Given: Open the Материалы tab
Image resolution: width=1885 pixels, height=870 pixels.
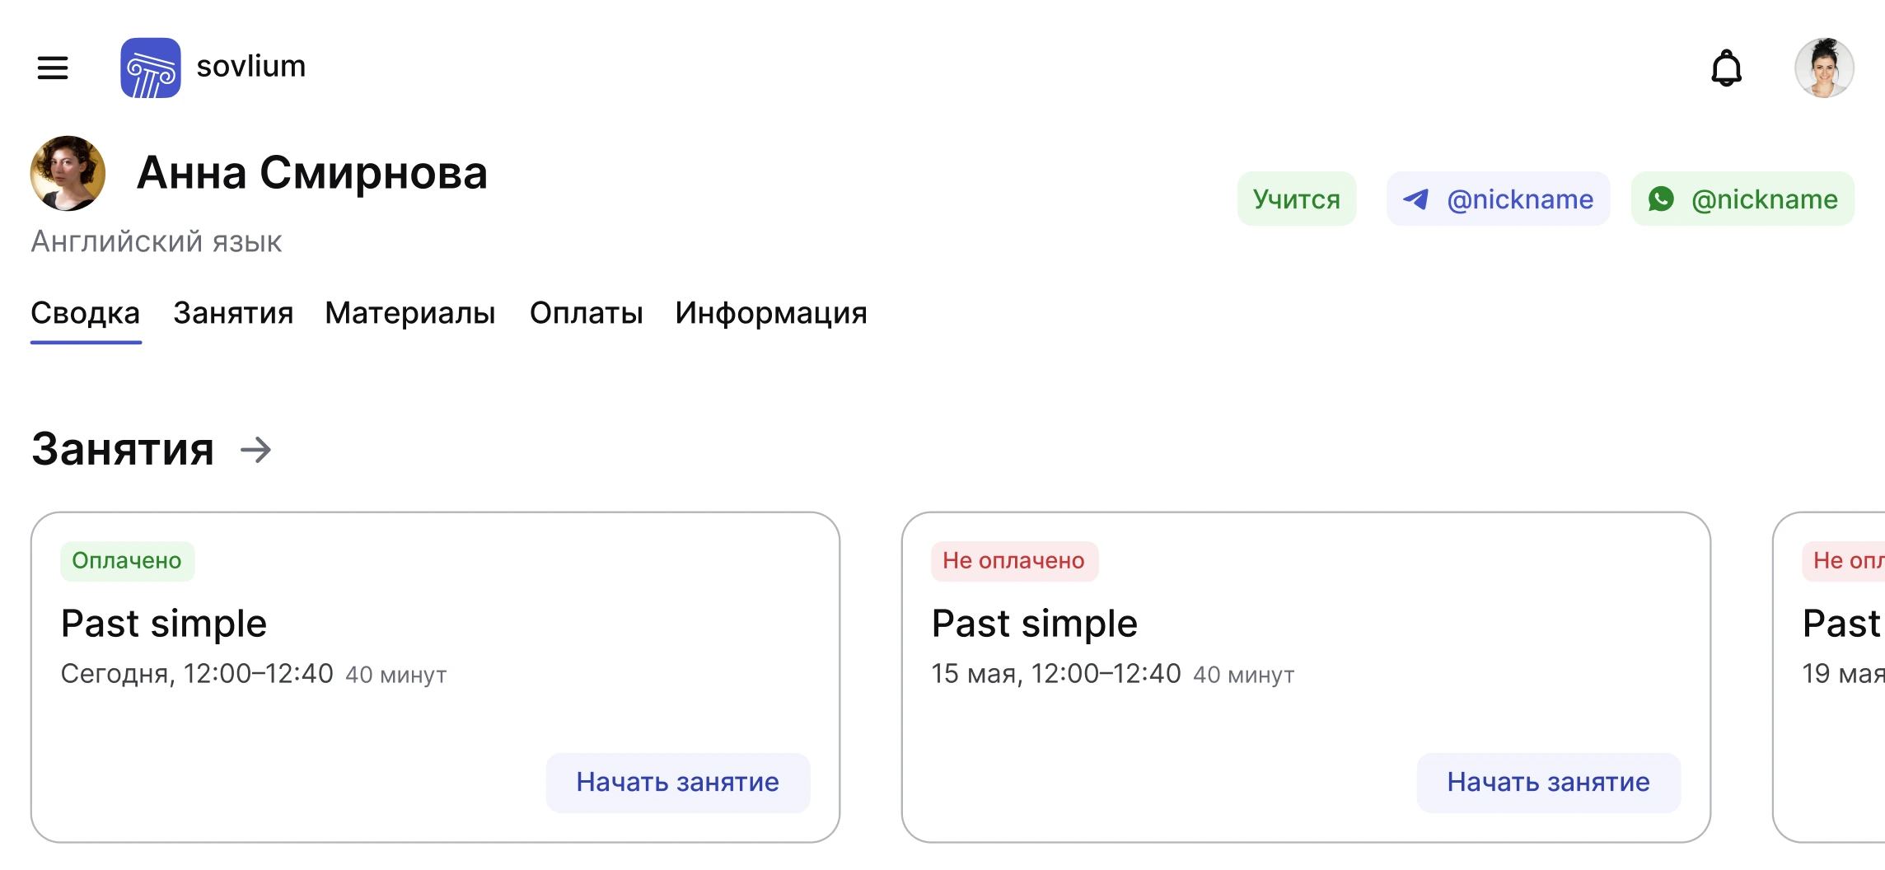Looking at the screenshot, I should pyautogui.click(x=409, y=313).
